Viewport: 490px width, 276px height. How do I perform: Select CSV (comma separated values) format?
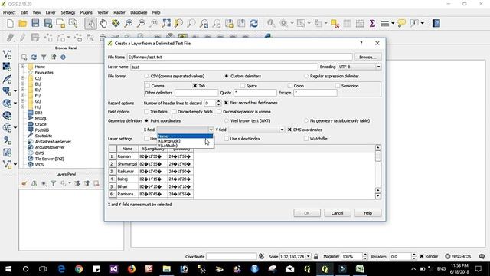point(146,76)
